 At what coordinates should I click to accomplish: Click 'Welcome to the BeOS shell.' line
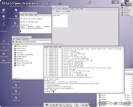[x=30, y=22]
